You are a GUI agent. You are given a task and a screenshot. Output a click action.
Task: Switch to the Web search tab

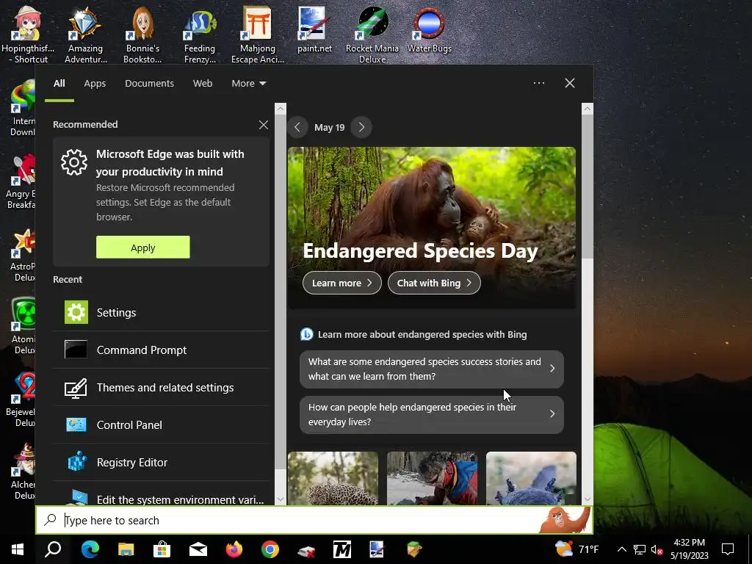click(x=203, y=84)
